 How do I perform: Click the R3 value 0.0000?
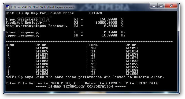pos(110,26)
